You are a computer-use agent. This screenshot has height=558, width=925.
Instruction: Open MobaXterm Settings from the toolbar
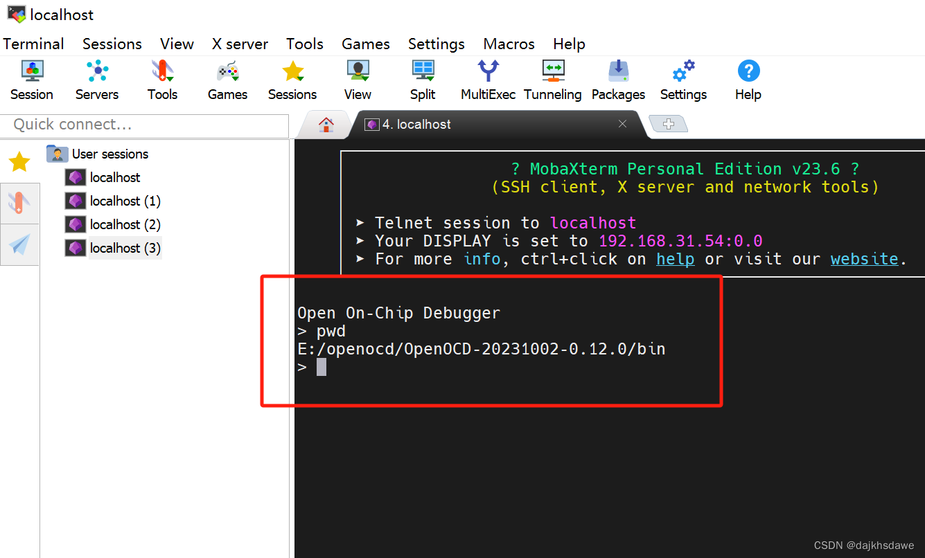tap(682, 80)
